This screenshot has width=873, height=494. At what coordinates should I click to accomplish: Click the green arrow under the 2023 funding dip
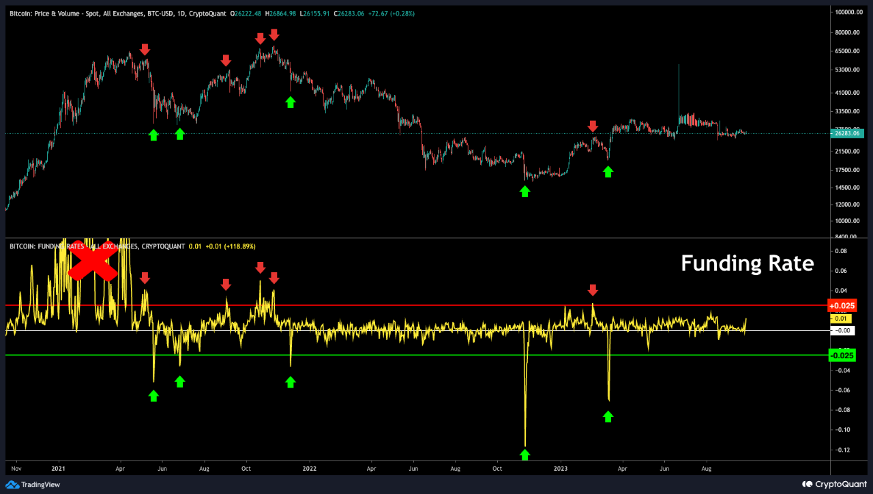tap(608, 416)
